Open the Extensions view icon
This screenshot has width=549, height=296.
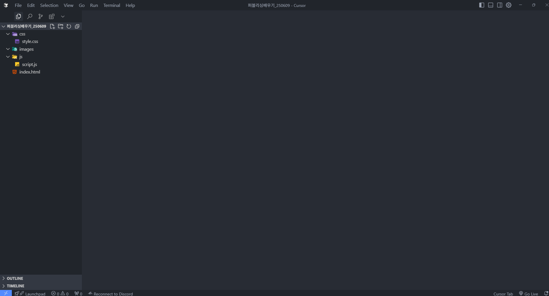[x=52, y=16]
